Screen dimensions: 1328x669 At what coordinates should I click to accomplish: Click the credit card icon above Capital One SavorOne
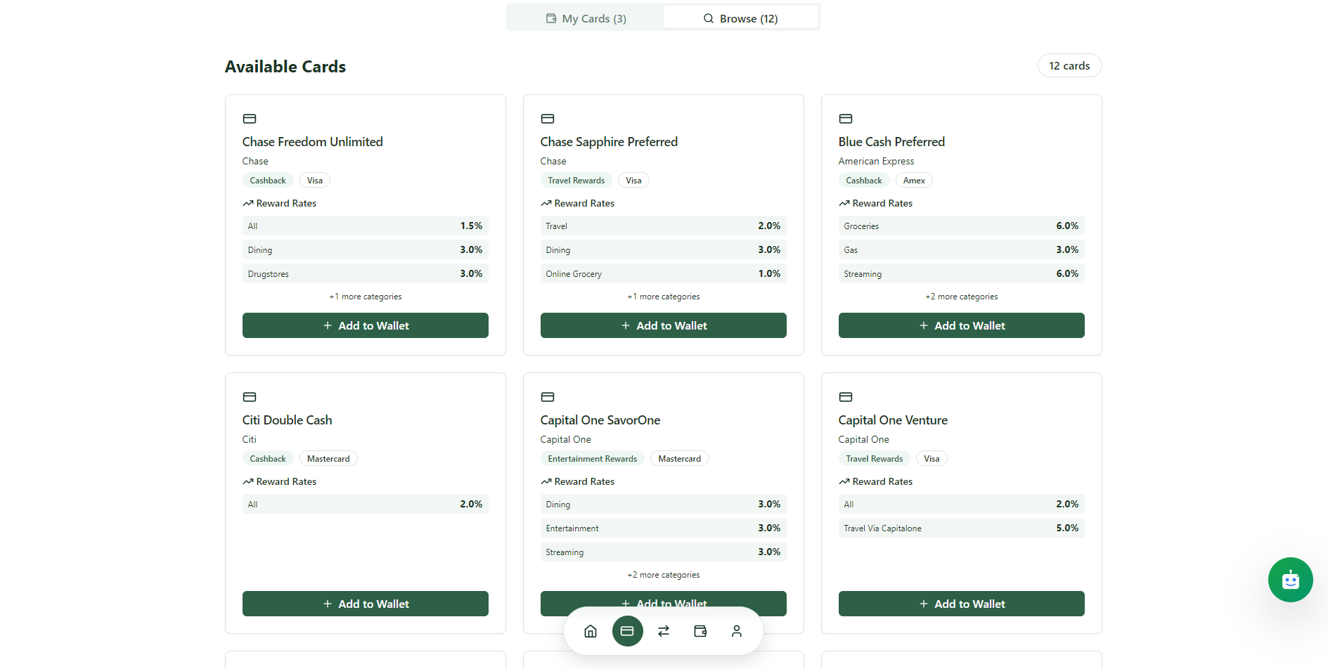tap(548, 397)
